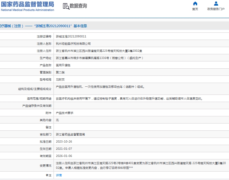
Task: Select approval date 2023-10-26
Action: tap(64, 142)
